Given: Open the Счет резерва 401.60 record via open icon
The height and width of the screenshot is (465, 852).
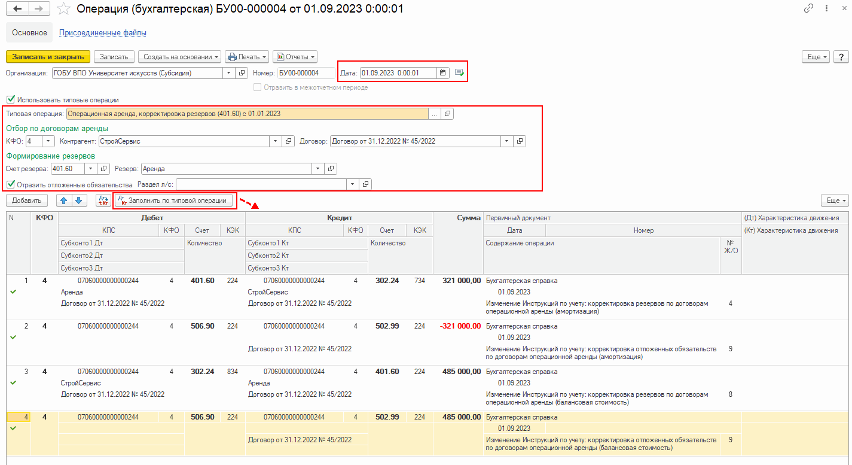Looking at the screenshot, I should (x=103, y=169).
